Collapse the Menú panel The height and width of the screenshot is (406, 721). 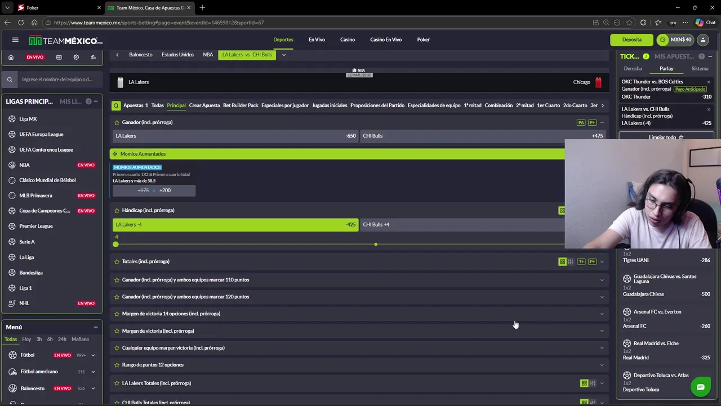coord(96,327)
